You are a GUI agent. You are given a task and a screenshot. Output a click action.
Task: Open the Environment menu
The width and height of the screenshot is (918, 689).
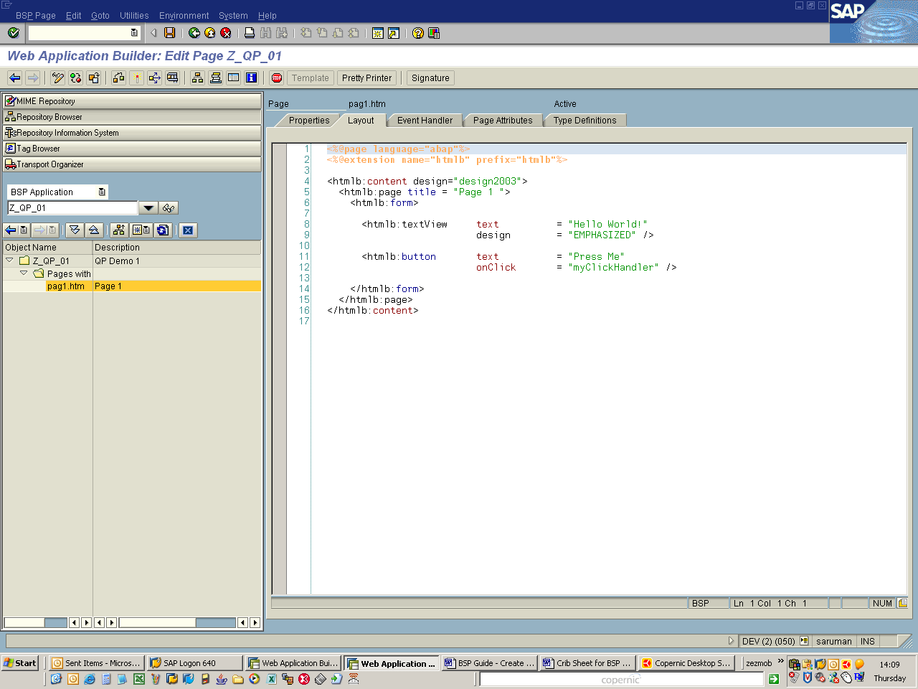(x=184, y=16)
